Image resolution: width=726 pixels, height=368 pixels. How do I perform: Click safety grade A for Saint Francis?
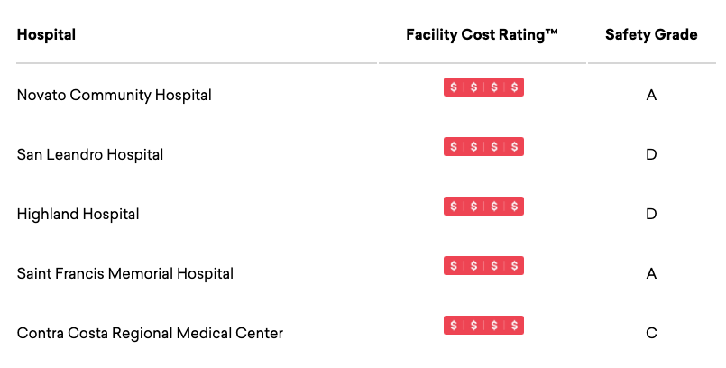pos(651,273)
